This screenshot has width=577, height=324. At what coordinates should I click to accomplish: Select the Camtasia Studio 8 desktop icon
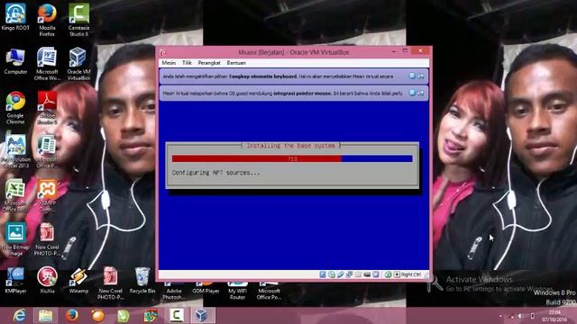click(78, 20)
